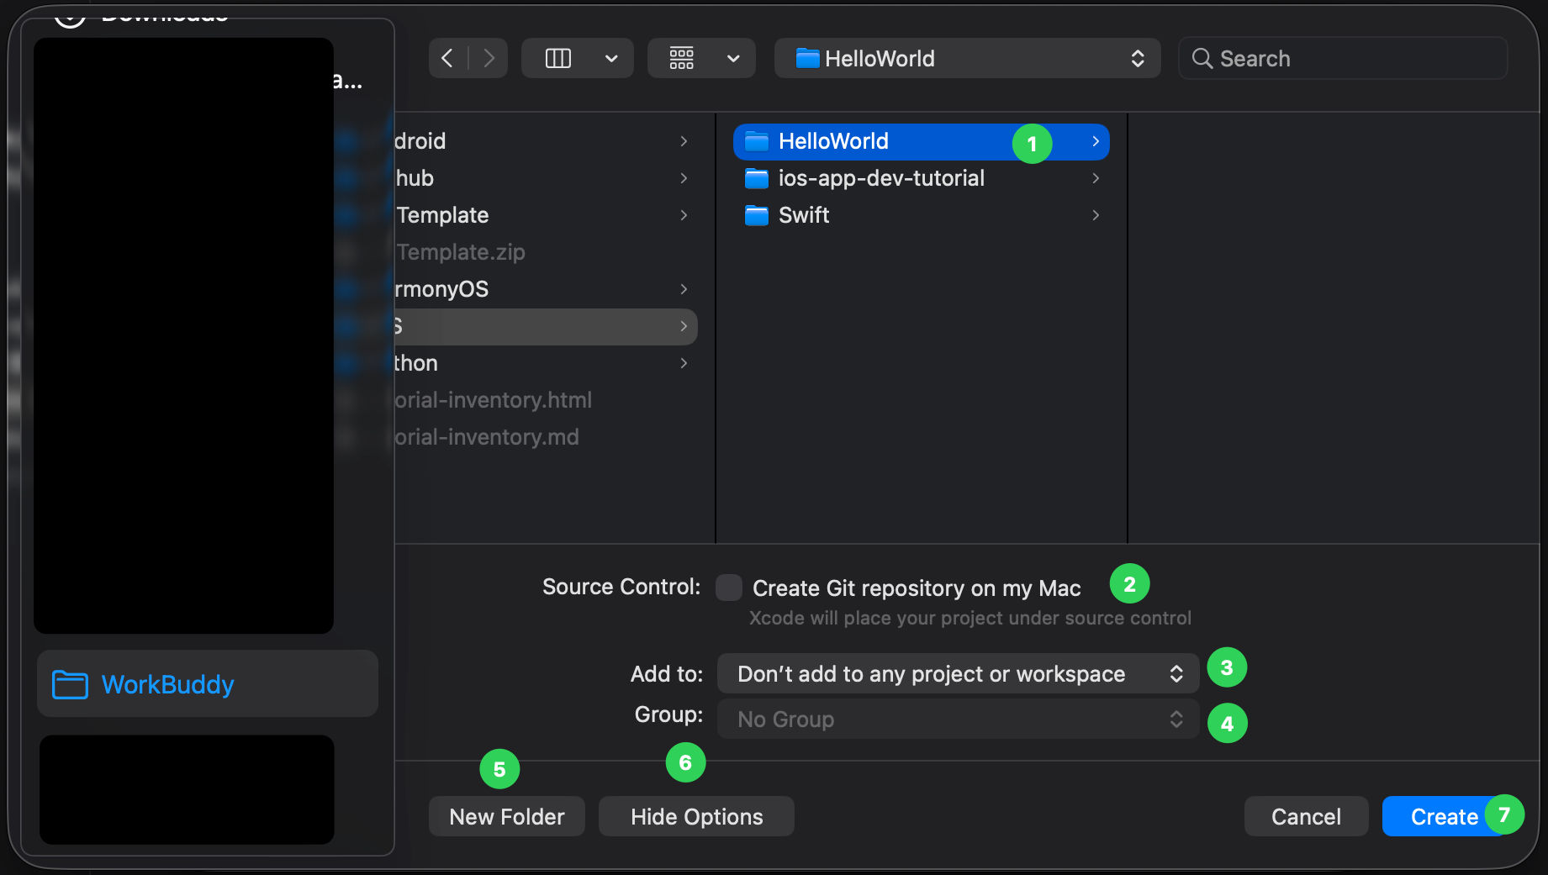Switch to column view icon
The width and height of the screenshot is (1548, 875).
(x=557, y=58)
